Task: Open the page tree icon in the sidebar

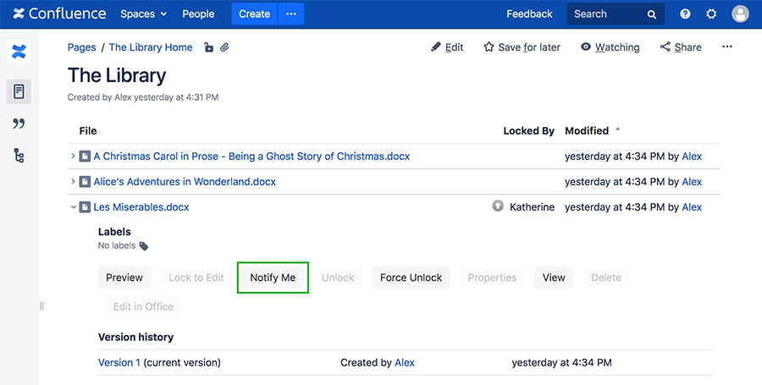Action: pyautogui.click(x=19, y=156)
